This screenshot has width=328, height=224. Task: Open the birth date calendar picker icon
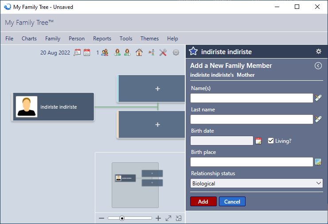tap(258, 141)
